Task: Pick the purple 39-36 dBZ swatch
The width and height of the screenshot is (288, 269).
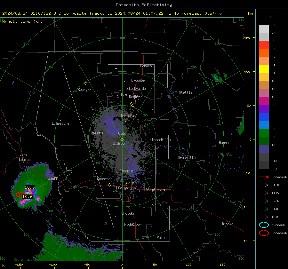Action: (x=264, y=109)
